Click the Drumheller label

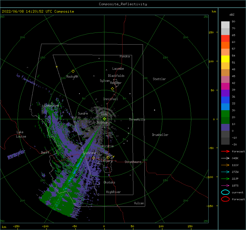point(160,135)
